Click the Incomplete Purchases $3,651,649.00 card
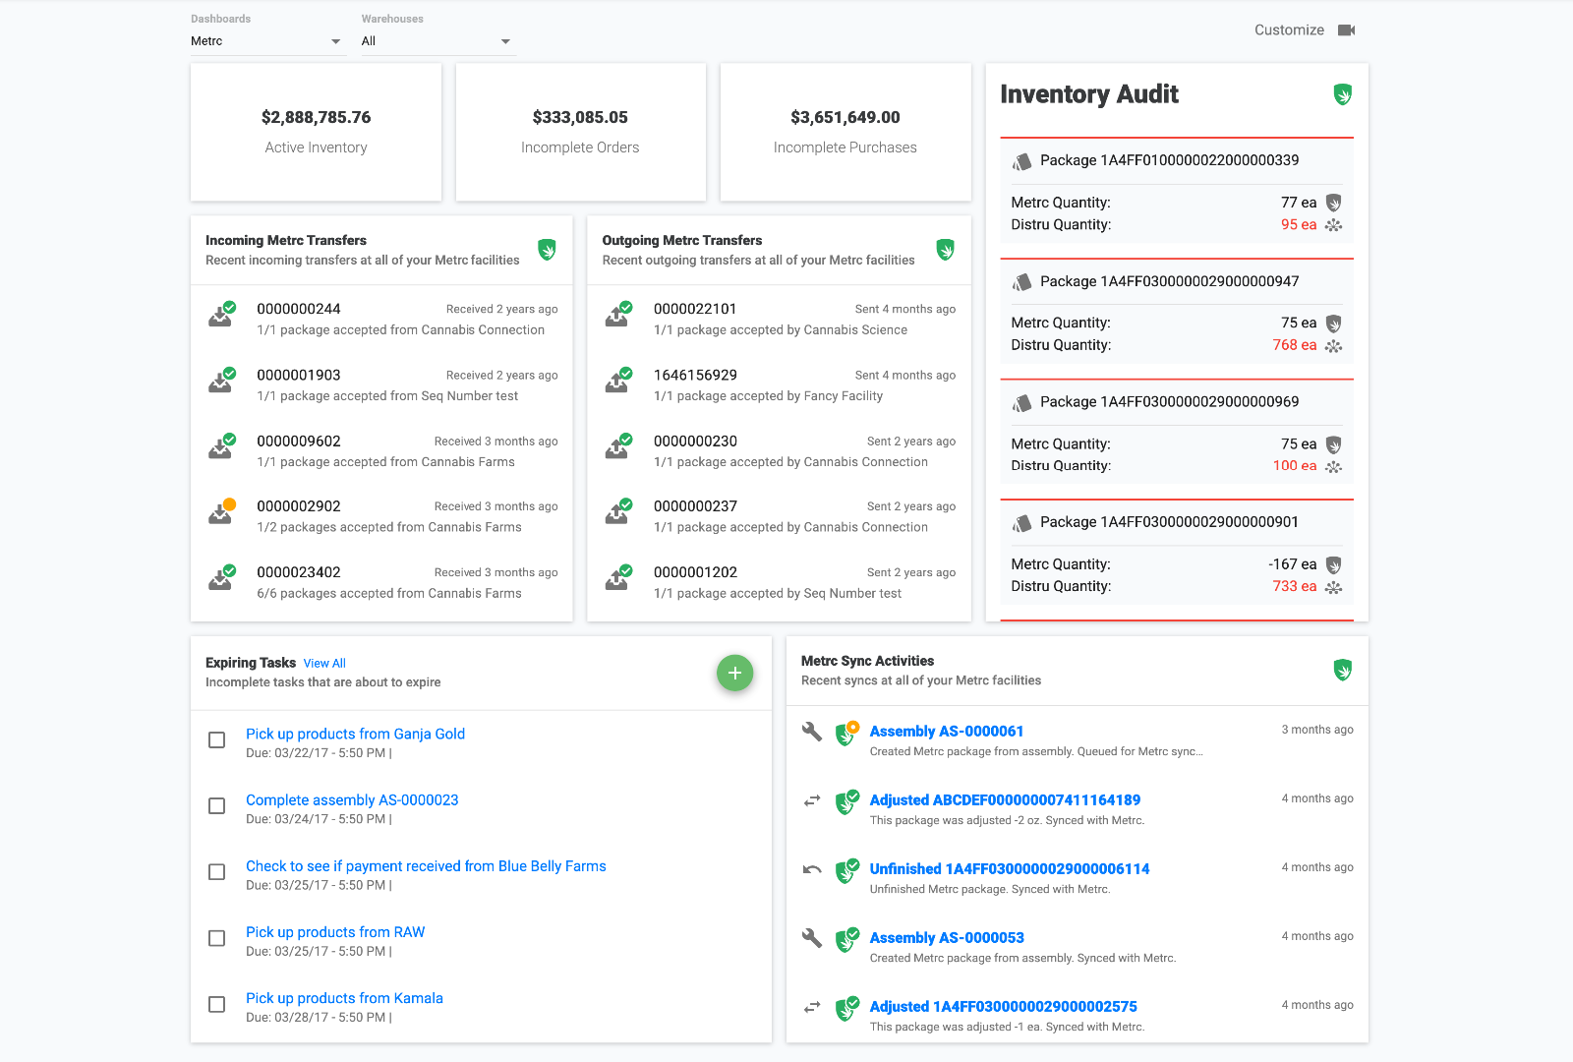 845,133
